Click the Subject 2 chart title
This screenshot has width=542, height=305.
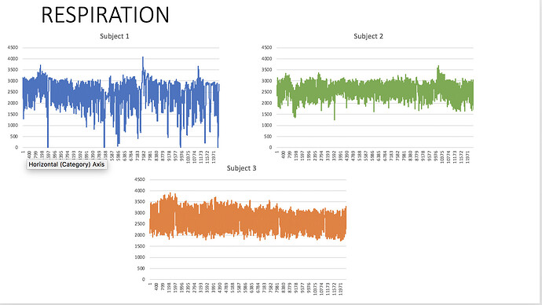[x=368, y=36]
